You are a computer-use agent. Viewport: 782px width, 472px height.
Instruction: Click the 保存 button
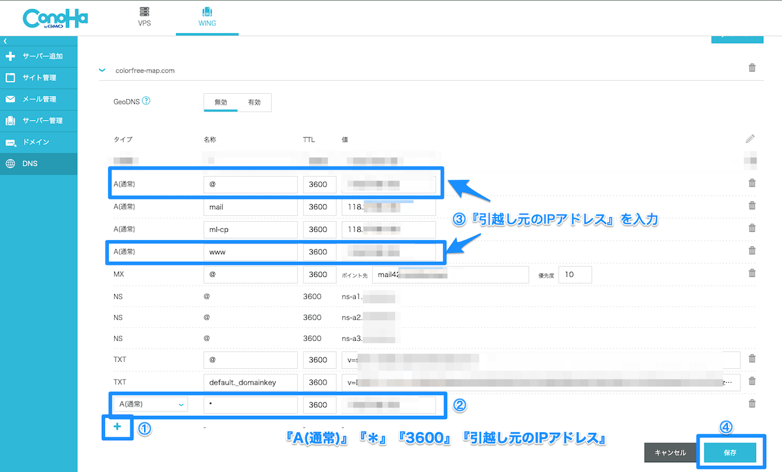[x=730, y=452]
